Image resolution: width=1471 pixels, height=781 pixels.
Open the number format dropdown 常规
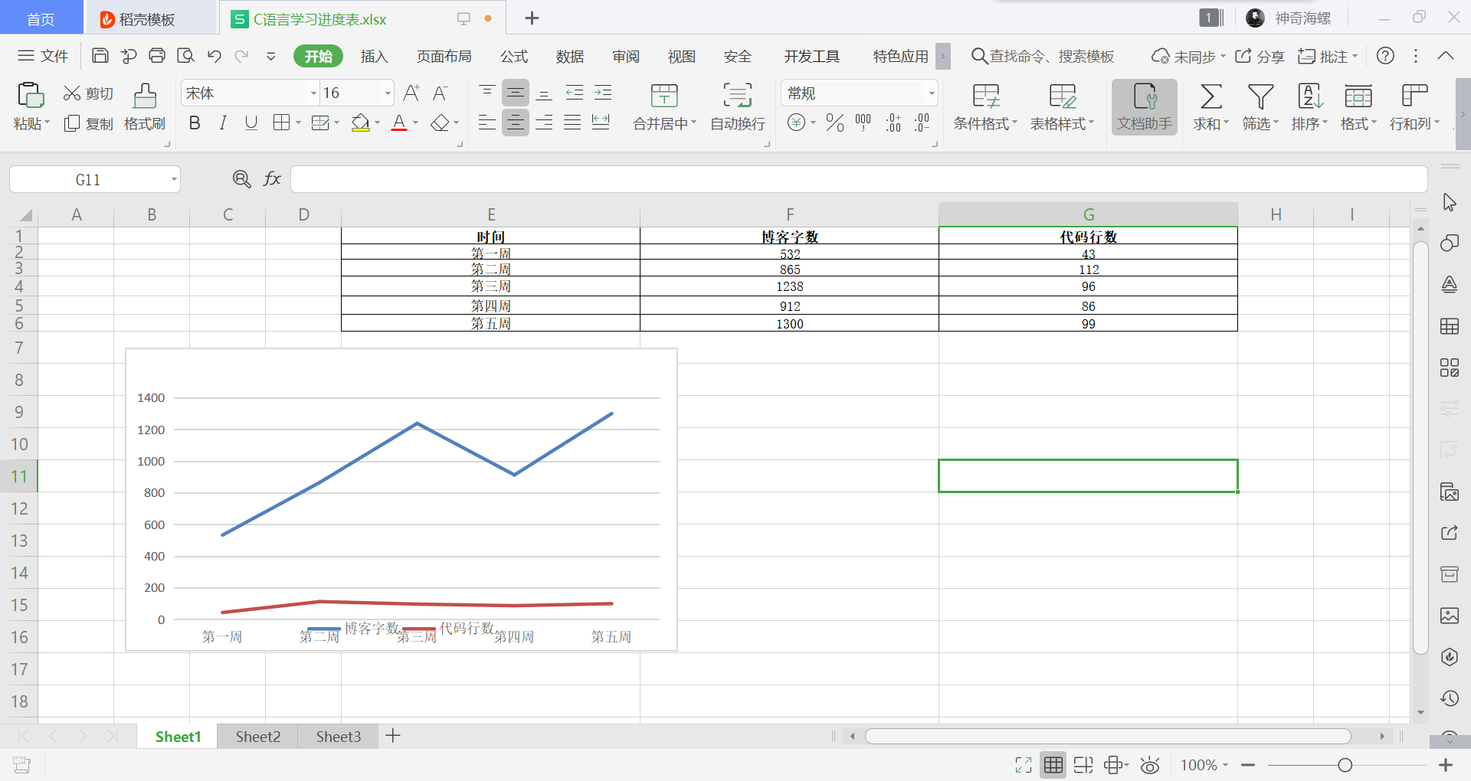pos(932,93)
